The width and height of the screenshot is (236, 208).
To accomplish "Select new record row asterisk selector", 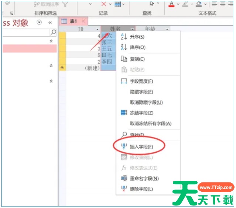I will (x=62, y=68).
